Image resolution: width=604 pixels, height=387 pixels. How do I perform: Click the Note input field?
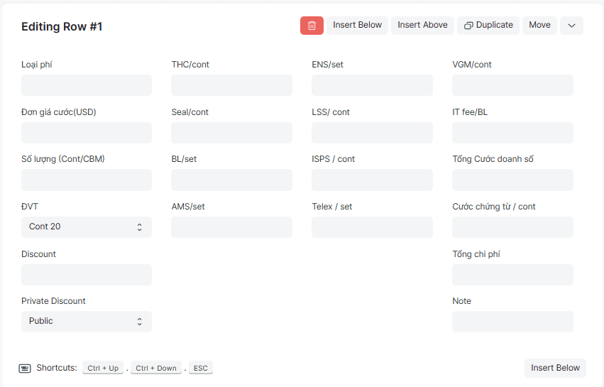512,322
